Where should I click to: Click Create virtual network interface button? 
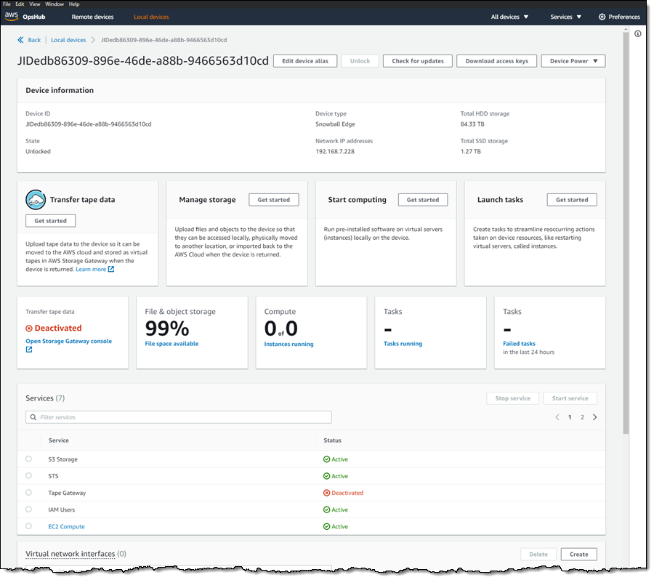click(x=579, y=555)
